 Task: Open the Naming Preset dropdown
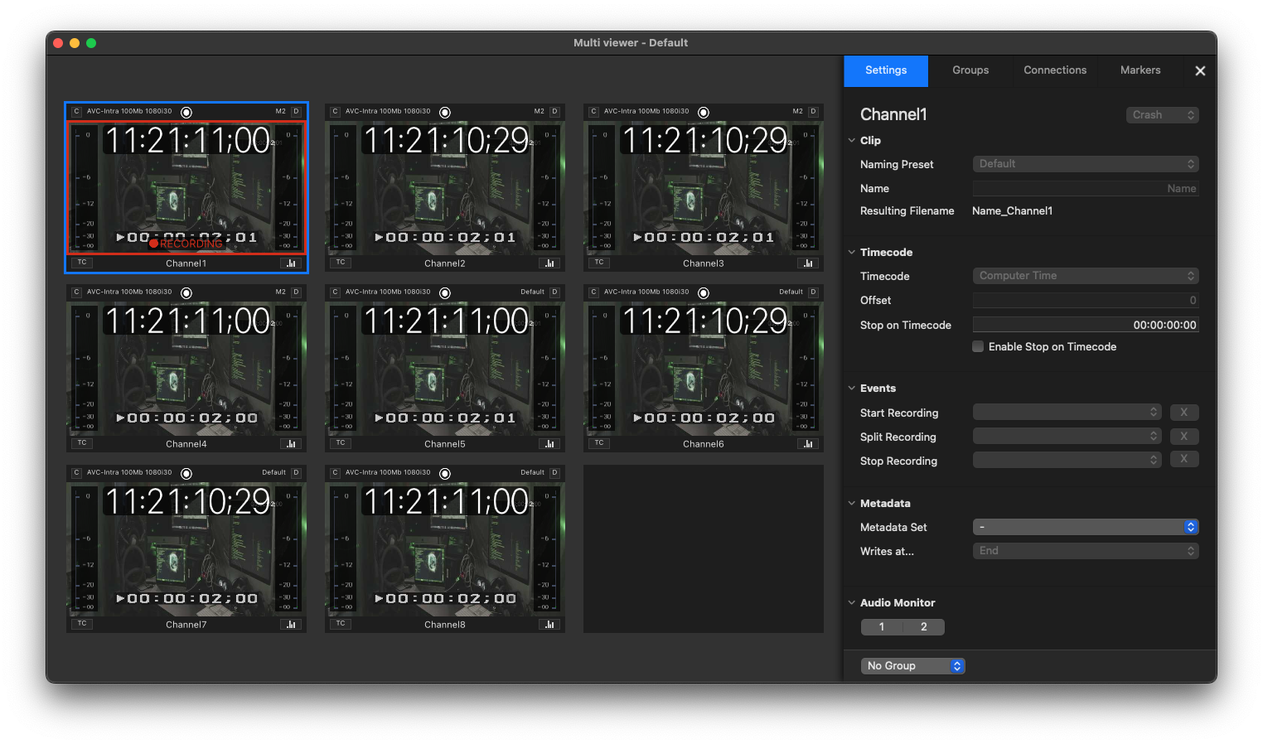1086,164
